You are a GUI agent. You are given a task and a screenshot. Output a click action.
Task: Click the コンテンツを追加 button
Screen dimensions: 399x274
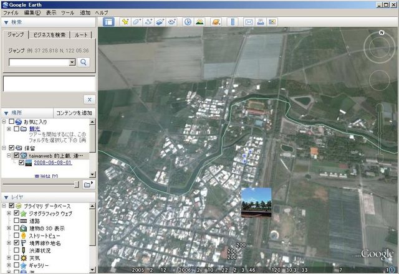tap(74, 113)
